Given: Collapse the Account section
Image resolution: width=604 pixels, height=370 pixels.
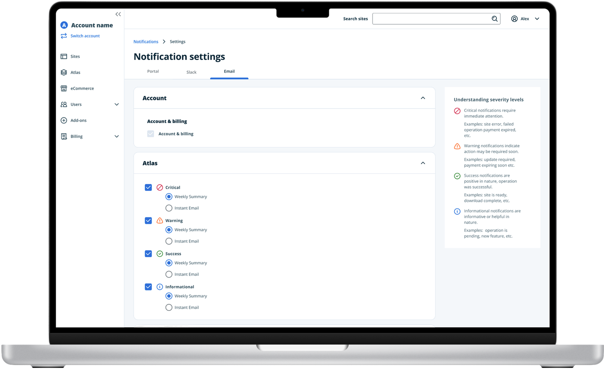Looking at the screenshot, I should tap(423, 98).
